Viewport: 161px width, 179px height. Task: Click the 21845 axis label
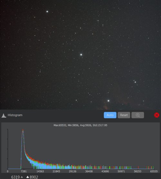point(56,171)
